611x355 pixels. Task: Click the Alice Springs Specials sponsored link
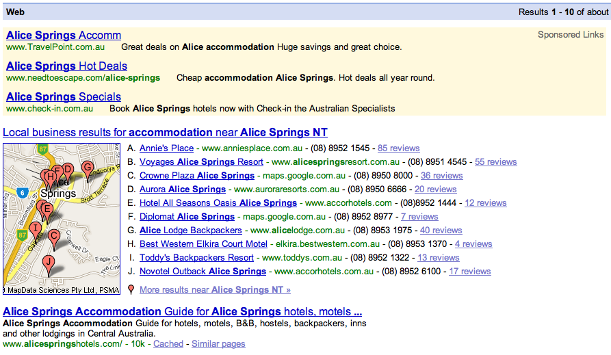pyautogui.click(x=63, y=96)
